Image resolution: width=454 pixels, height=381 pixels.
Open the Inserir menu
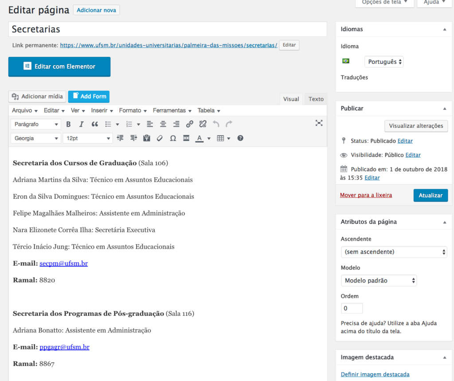(102, 111)
